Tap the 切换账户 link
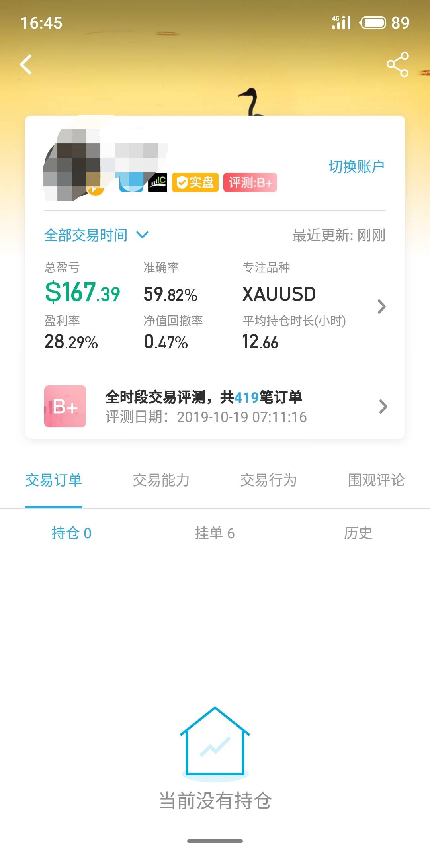The height and width of the screenshot is (860, 430). coord(356,167)
